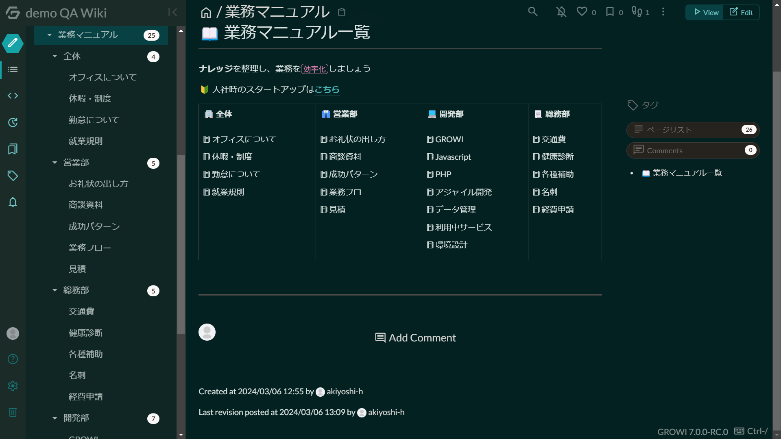Click the search magnifier icon
The width and height of the screenshot is (781, 439).
coord(533,12)
